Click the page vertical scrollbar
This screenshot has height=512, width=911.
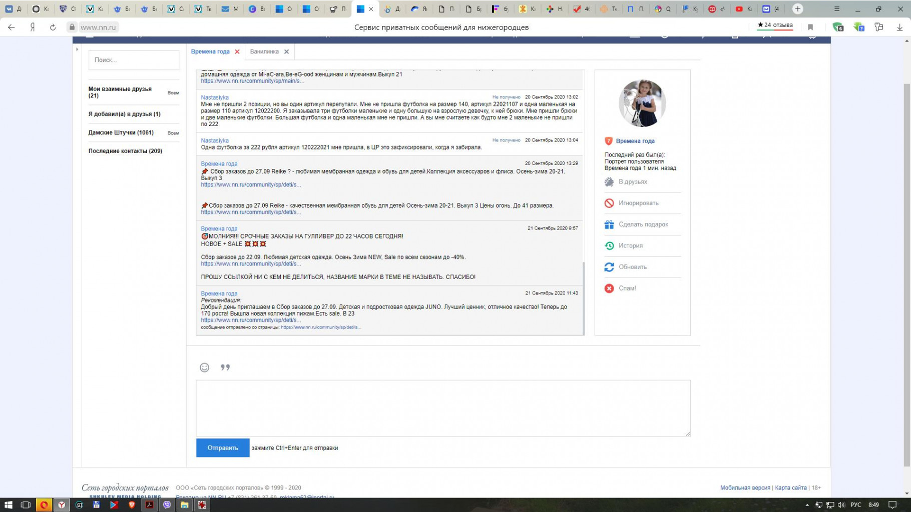tap(906, 275)
